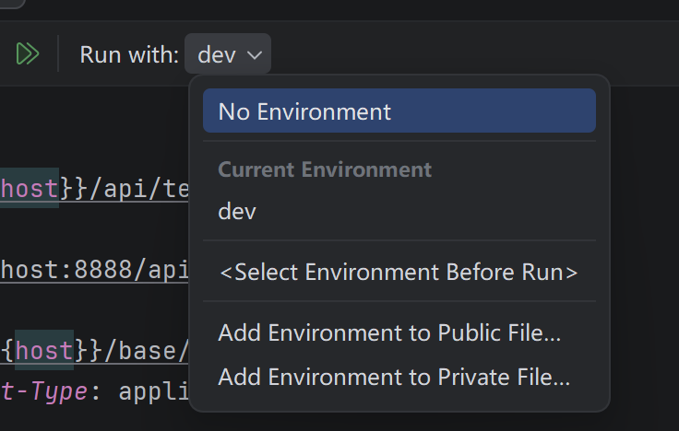Click the 'Run with:' label
Viewport: 679px width, 431px height.
coord(129,54)
